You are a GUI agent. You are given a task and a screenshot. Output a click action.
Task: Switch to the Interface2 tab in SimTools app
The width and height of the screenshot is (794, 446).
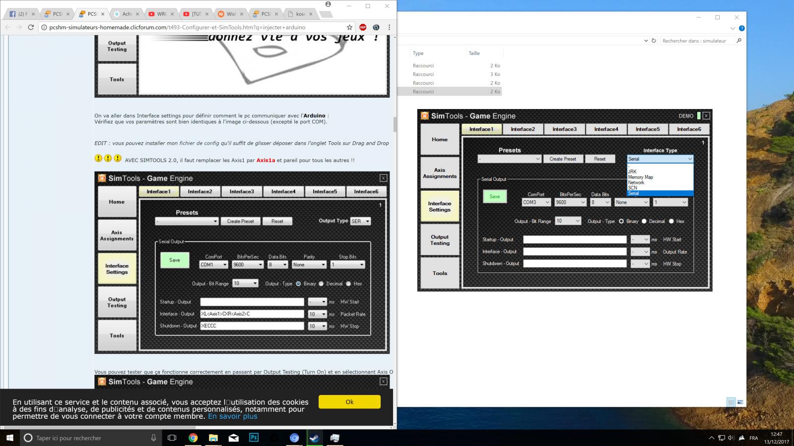coord(523,129)
